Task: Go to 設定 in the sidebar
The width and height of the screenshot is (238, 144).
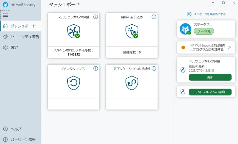Action: [21, 47]
